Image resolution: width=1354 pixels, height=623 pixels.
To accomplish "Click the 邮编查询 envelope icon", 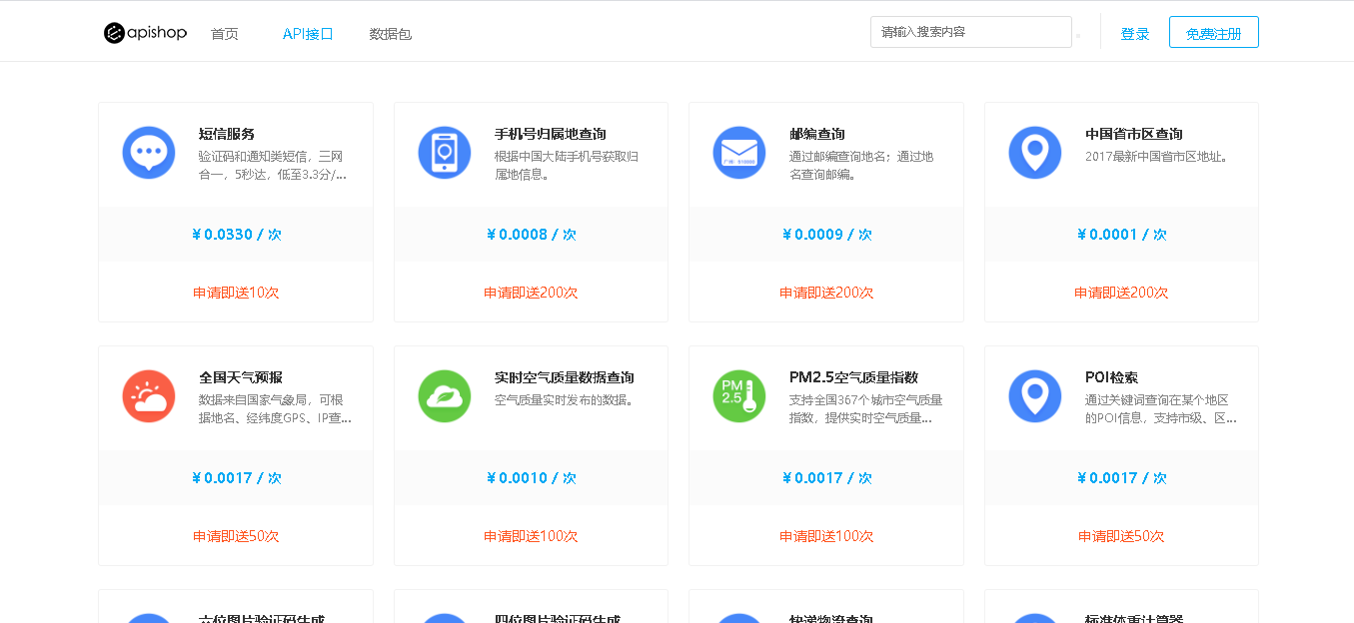I will [x=739, y=153].
